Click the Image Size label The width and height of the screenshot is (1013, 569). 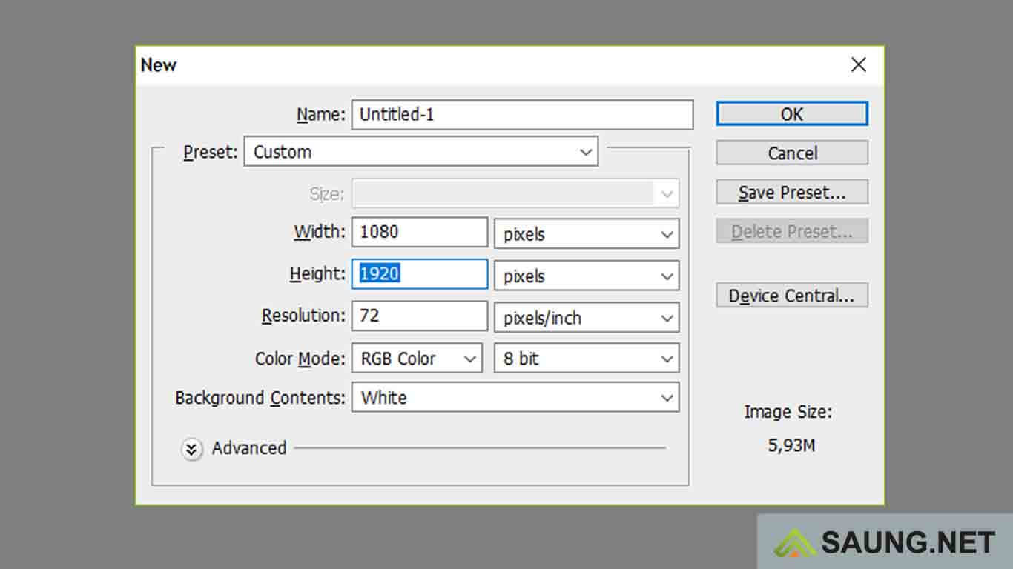click(x=788, y=412)
